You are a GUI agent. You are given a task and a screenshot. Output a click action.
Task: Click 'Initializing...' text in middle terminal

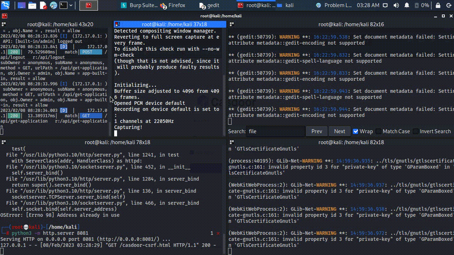tap(135, 85)
